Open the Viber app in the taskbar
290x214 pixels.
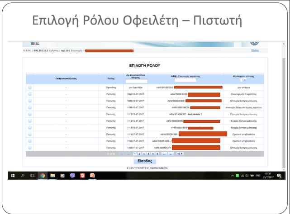[x=72, y=175]
